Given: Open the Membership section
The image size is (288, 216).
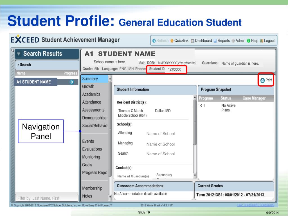Looking at the screenshot, I should tap(92, 188).
